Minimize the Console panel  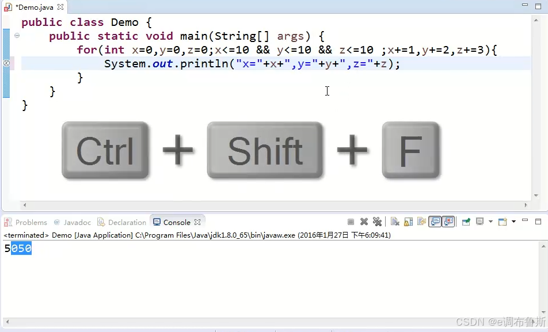click(525, 220)
